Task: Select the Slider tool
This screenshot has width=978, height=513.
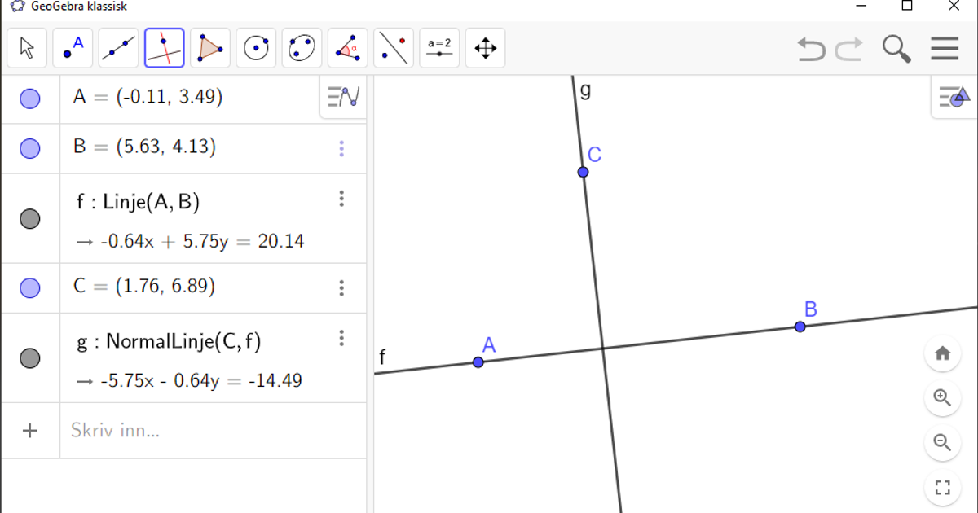Action: point(439,48)
